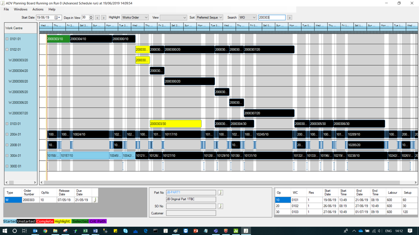The width and height of the screenshot is (419, 235).
Task: Open the order row drill-down icon
Action: (x=95, y=200)
